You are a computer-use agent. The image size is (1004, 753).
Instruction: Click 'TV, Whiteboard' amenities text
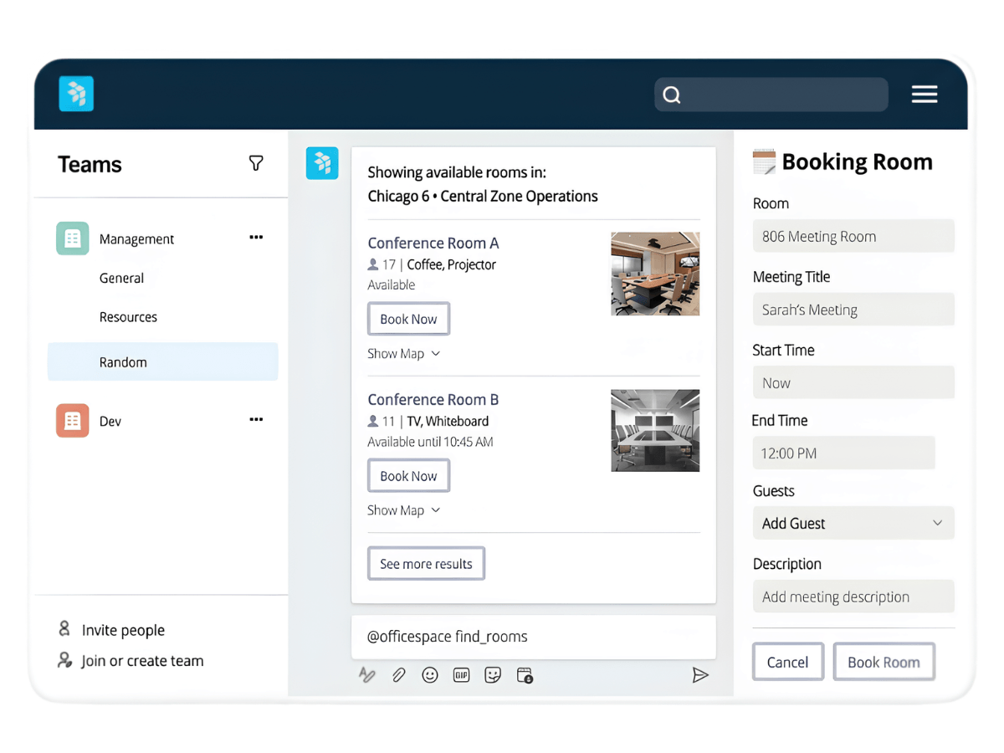pos(448,422)
